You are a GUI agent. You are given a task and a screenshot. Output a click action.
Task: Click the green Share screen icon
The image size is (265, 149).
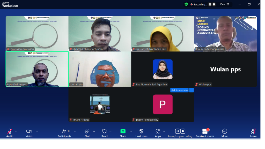[x=123, y=131]
